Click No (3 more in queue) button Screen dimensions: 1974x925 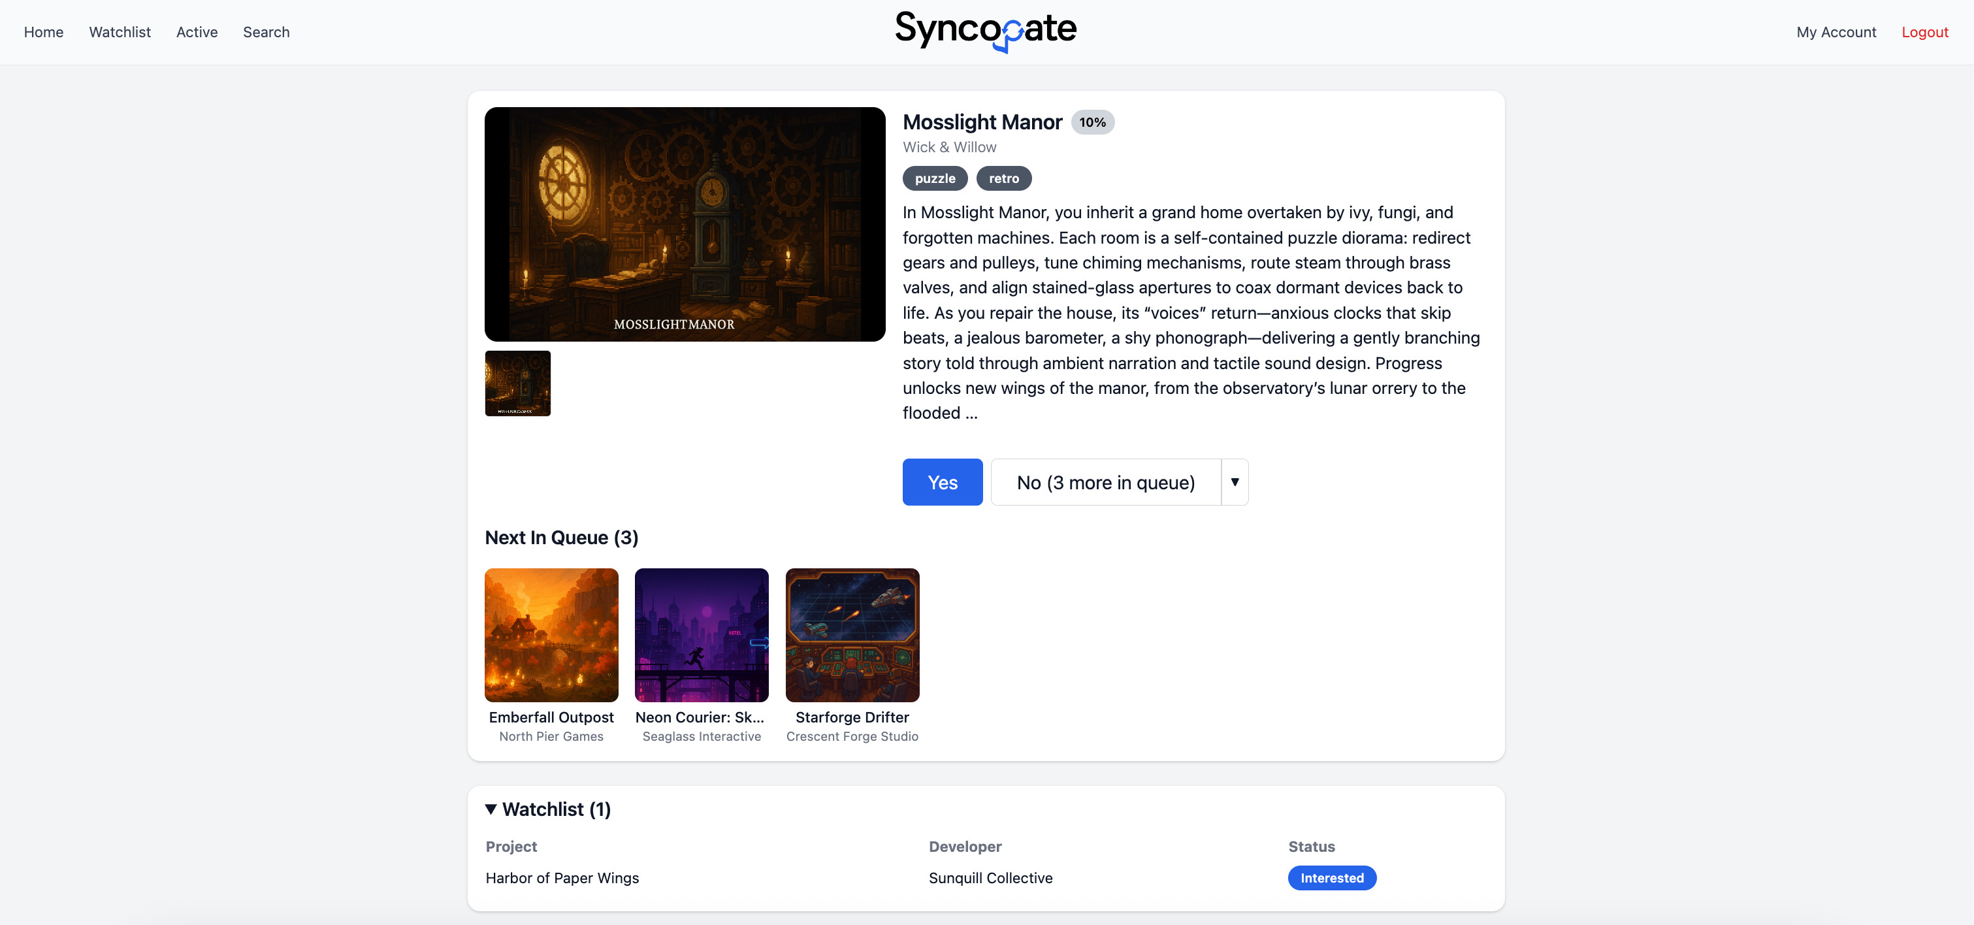(1105, 482)
